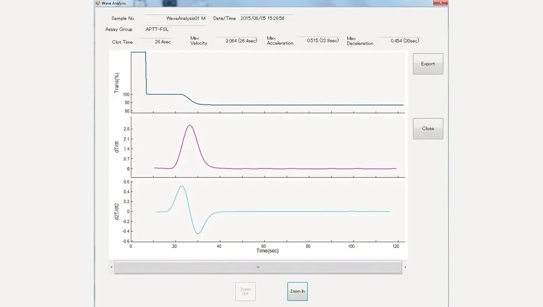Click the Assay Group APTT-FSL field

coord(175,29)
